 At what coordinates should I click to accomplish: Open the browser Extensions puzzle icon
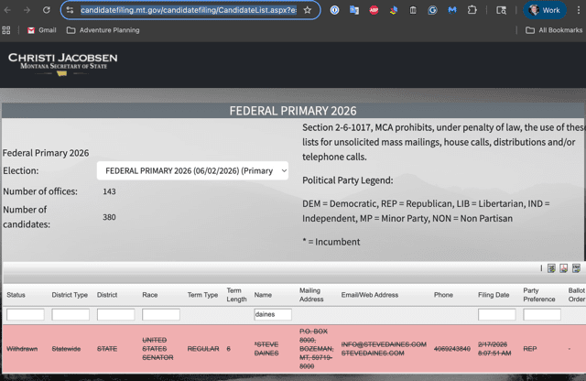472,10
